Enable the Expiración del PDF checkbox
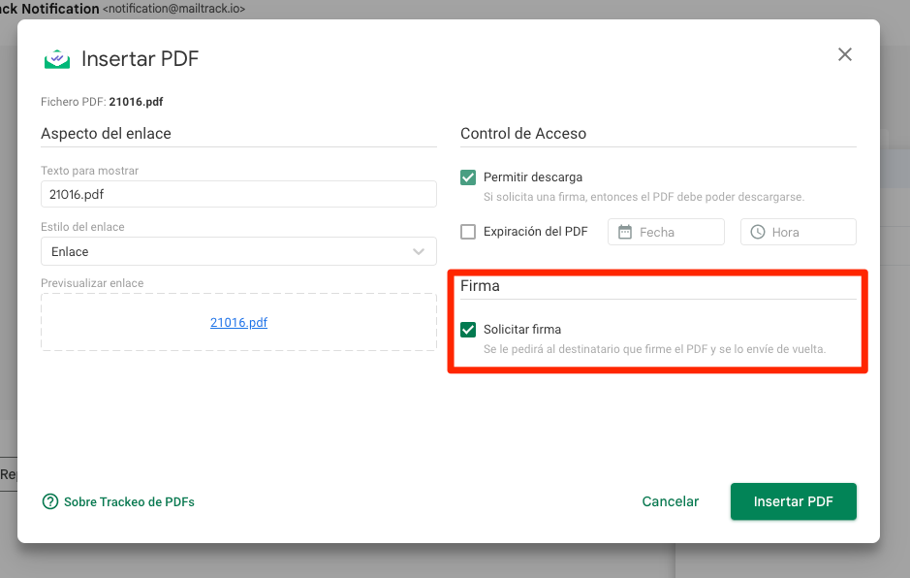Viewport: 910px width, 578px height. [468, 232]
